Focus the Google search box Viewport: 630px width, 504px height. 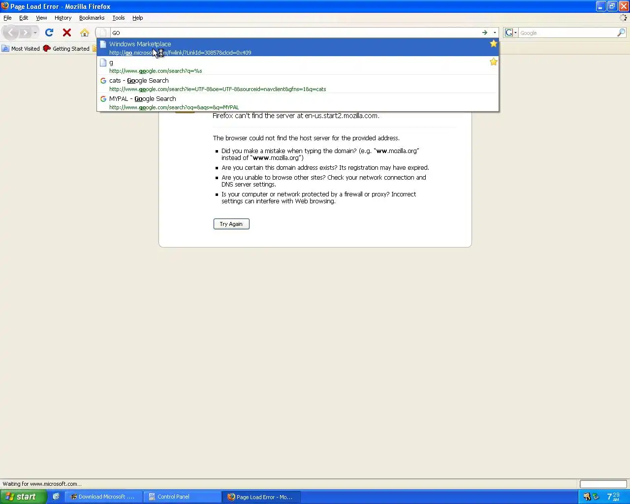click(x=567, y=33)
